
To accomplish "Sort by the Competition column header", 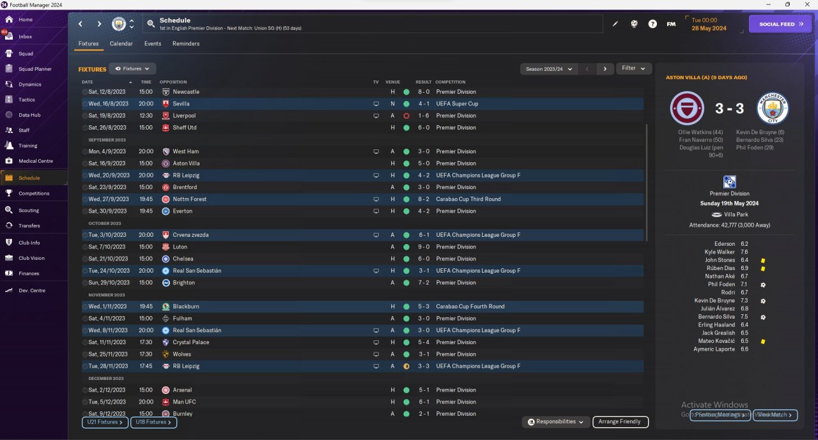I will coord(451,82).
